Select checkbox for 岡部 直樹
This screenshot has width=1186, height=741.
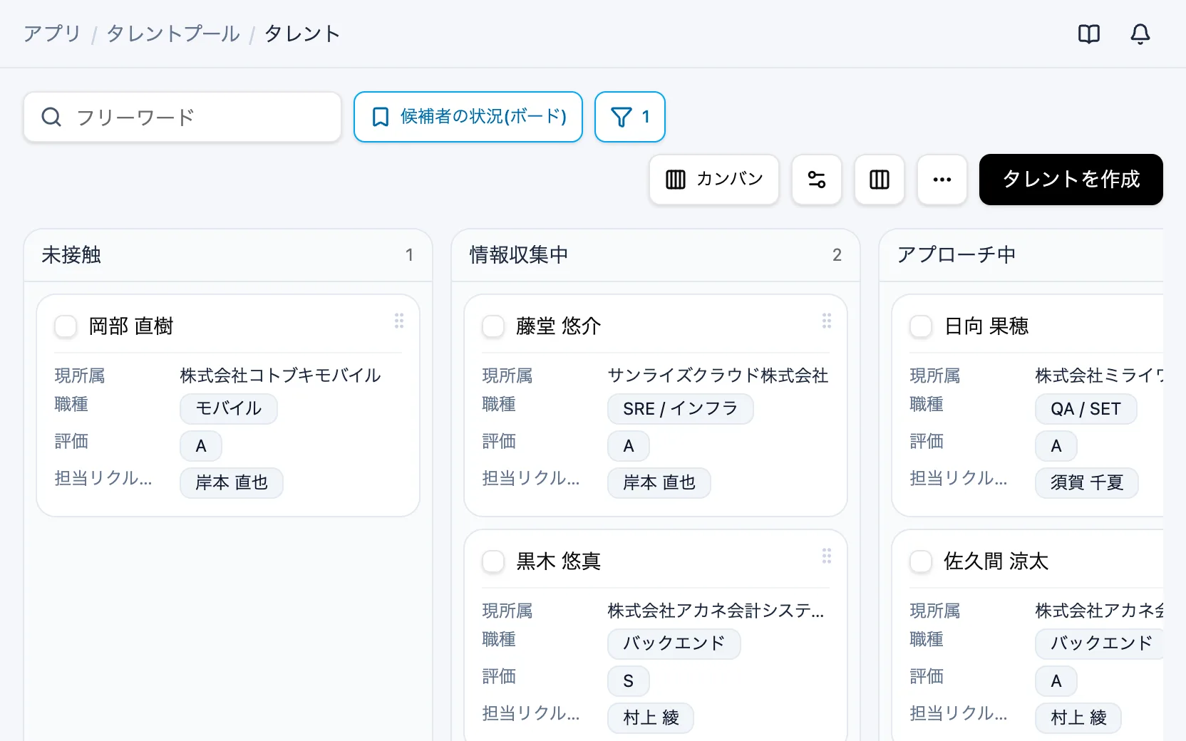coord(66,326)
